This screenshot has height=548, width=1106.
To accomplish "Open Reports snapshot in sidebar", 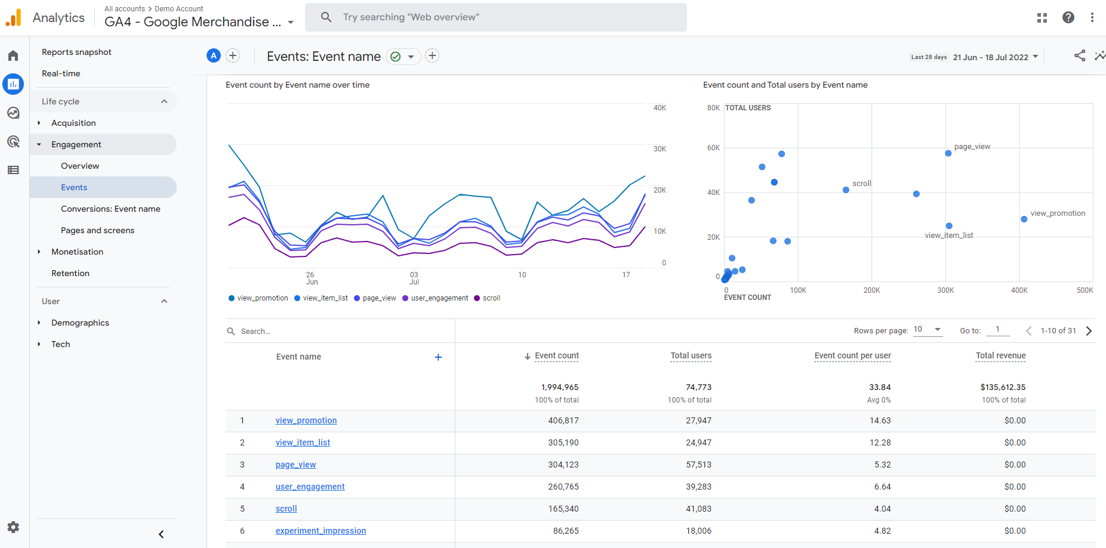I will point(76,52).
